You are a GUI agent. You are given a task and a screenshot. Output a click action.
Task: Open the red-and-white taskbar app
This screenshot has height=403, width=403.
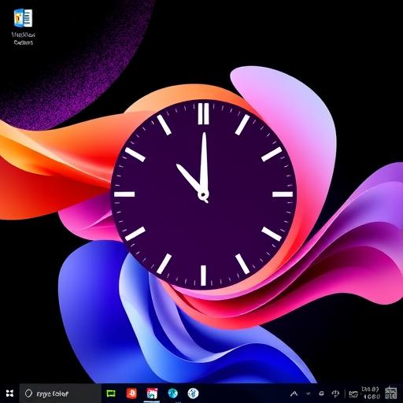point(152,394)
